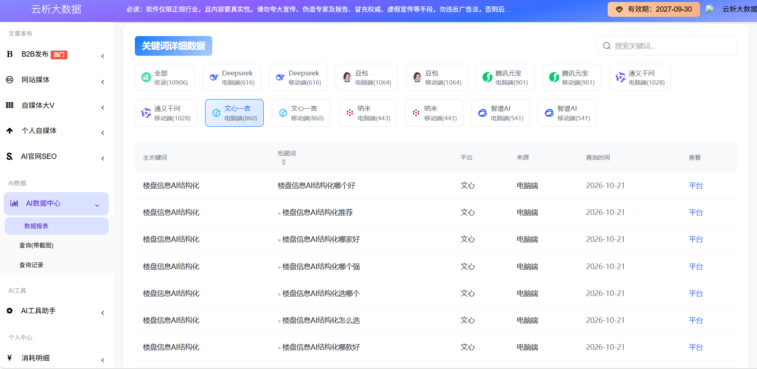Open the 数据报表 submenu item

(x=57, y=226)
